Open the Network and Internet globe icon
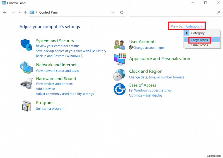 pos(26,68)
